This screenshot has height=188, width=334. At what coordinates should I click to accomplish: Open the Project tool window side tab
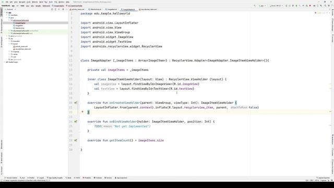pyautogui.click(x=1, y=12)
